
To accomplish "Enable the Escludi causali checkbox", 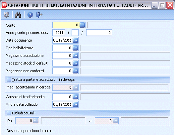I will click(9, 113).
